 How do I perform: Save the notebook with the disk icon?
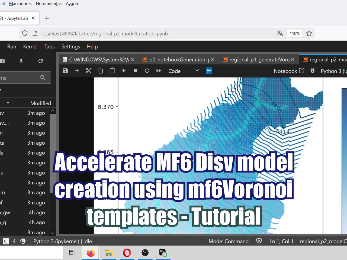[x=65, y=71]
